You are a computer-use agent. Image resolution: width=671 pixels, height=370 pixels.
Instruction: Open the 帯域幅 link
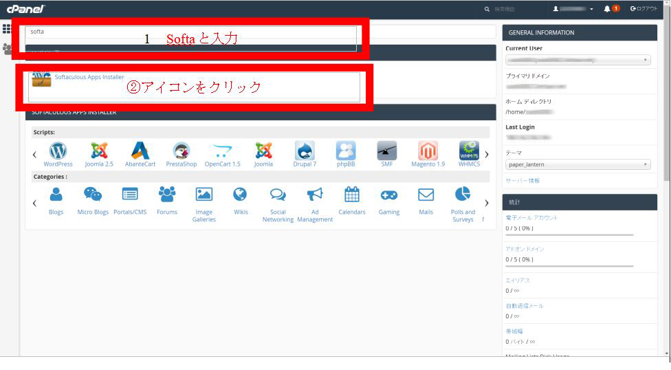(x=514, y=331)
